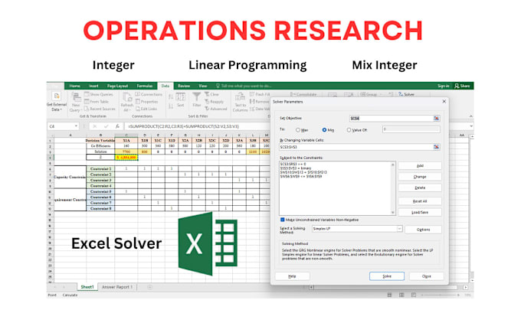Collapse the ribbon chevron

[471, 116]
